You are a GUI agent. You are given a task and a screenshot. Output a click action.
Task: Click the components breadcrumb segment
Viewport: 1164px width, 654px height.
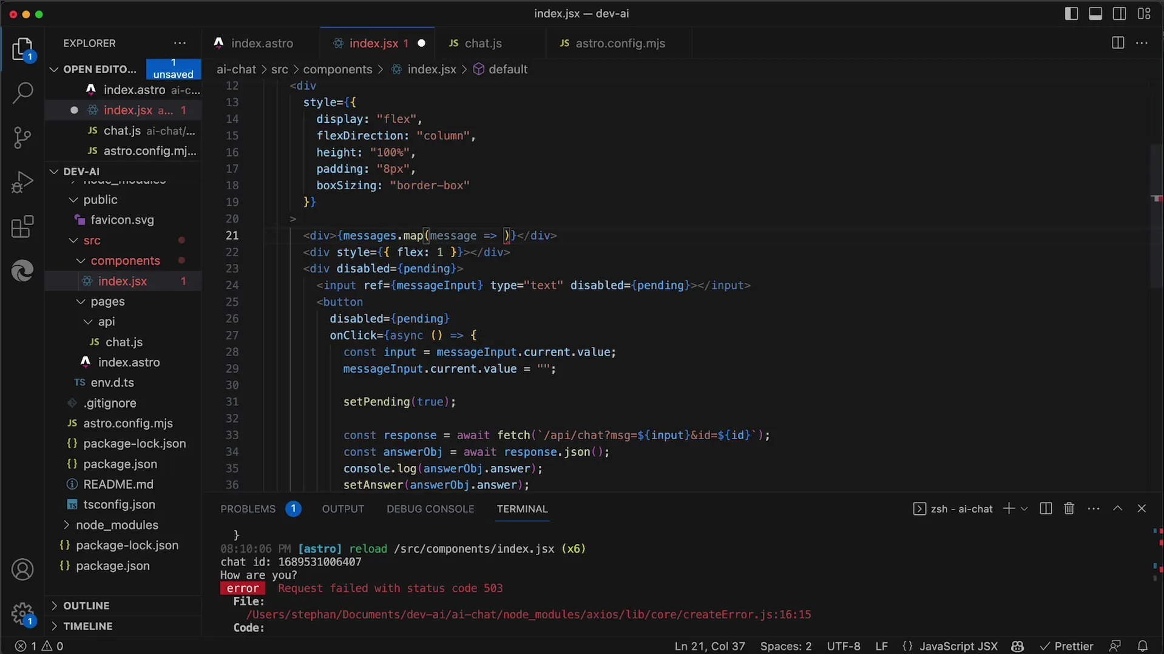click(x=337, y=69)
